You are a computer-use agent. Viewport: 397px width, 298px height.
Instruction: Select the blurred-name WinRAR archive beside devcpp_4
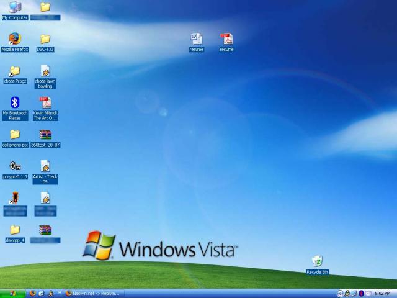[45, 233]
